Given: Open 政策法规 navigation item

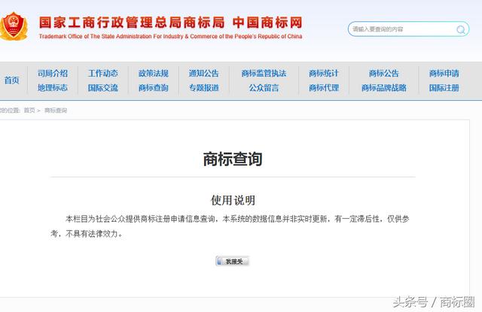Looking at the screenshot, I should (154, 74).
